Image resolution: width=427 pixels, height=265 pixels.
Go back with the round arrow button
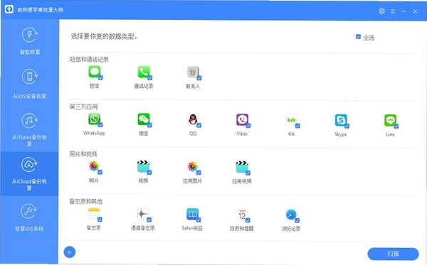[x=70, y=252]
